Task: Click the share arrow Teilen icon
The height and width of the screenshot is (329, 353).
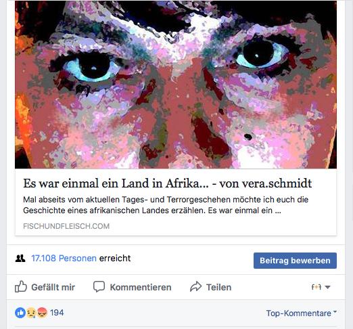Action: coord(195,286)
